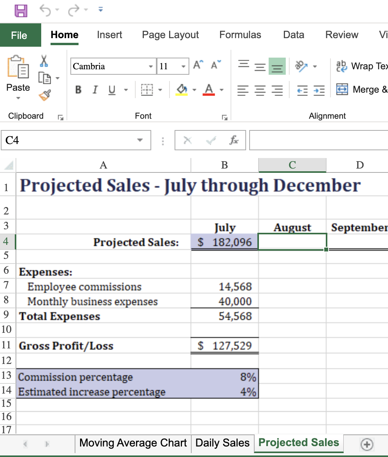This screenshot has width=388, height=457.
Task: Click Decrease Font Size icon
Action: click(216, 65)
